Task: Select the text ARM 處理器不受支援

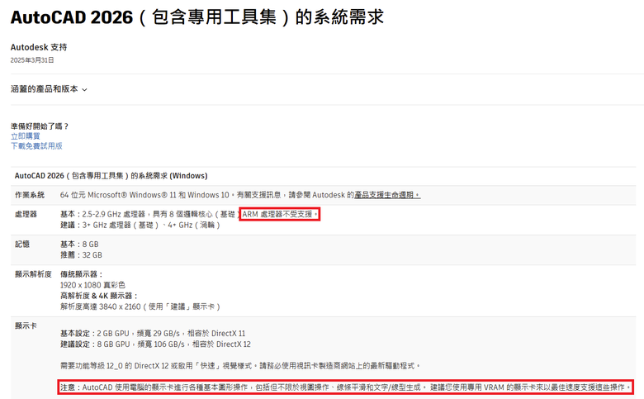Action: (280, 214)
